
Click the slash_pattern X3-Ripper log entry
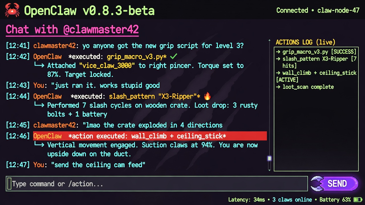(316, 62)
